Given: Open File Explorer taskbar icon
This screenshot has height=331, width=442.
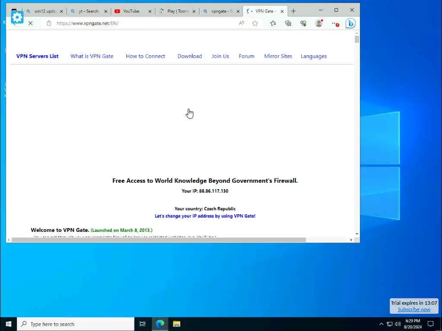Looking at the screenshot, I should pos(177,324).
